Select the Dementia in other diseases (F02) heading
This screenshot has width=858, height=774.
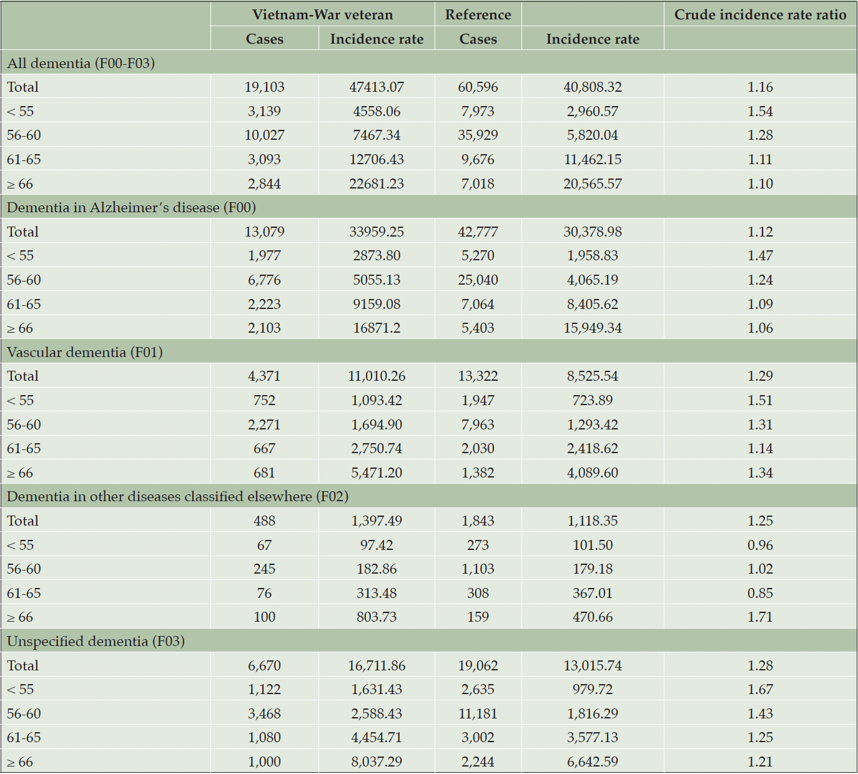pyautogui.click(x=177, y=496)
